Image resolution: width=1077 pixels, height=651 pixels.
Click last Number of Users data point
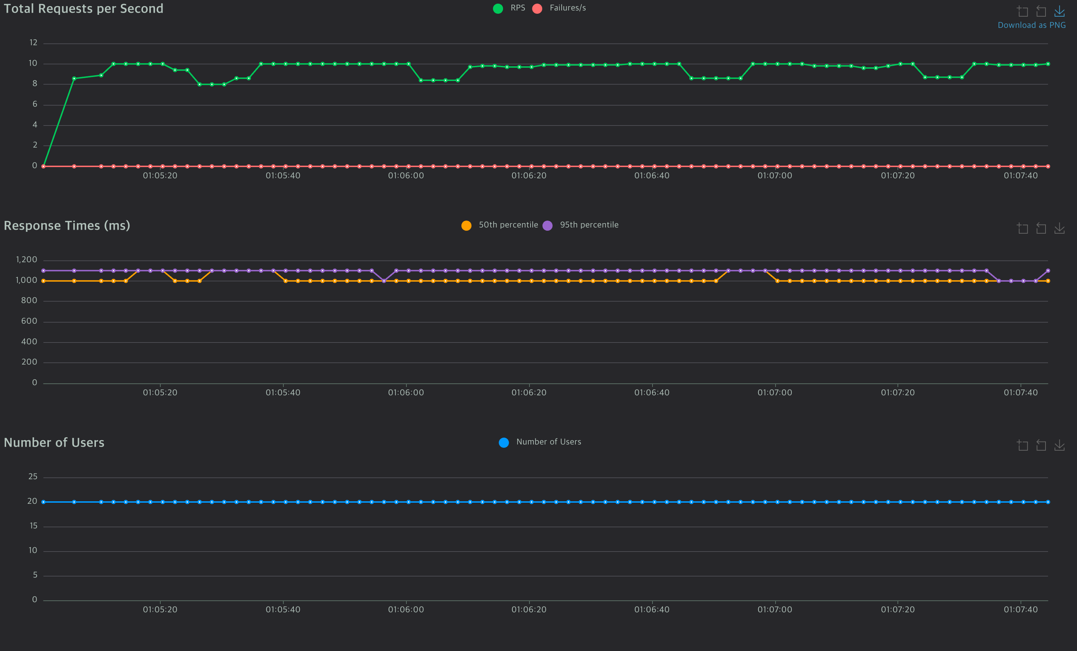point(1048,502)
